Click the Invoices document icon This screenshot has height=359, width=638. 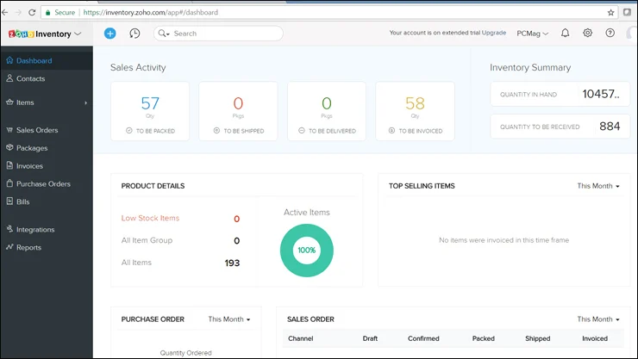(x=9, y=165)
